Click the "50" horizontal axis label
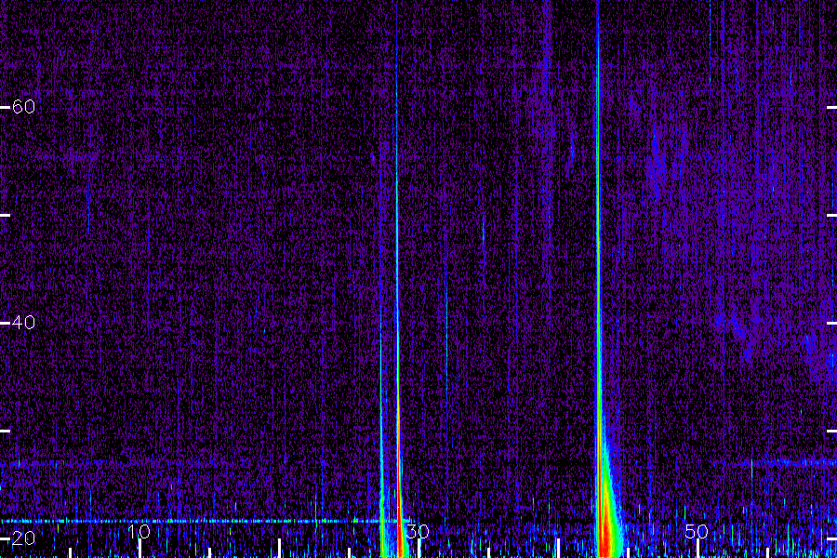Viewport: 837px width, 558px height. [x=697, y=531]
